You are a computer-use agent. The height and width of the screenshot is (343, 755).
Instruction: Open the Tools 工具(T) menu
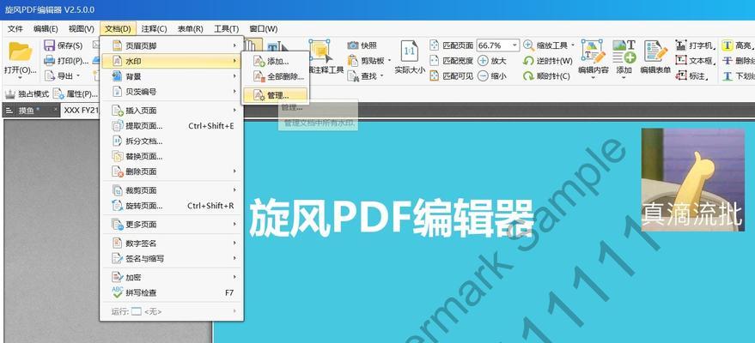[226, 29]
